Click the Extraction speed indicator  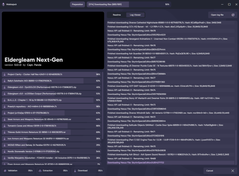click(53, 171)
